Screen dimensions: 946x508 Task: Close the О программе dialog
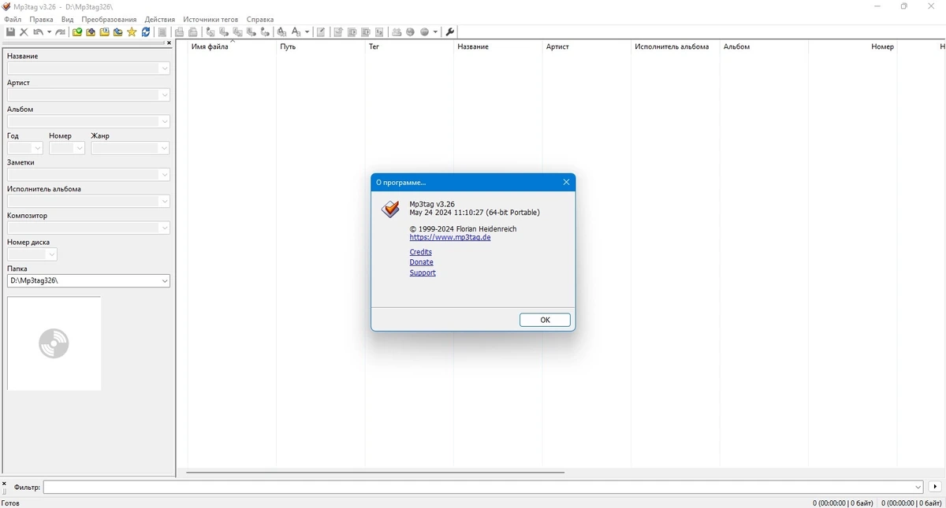[x=566, y=182]
